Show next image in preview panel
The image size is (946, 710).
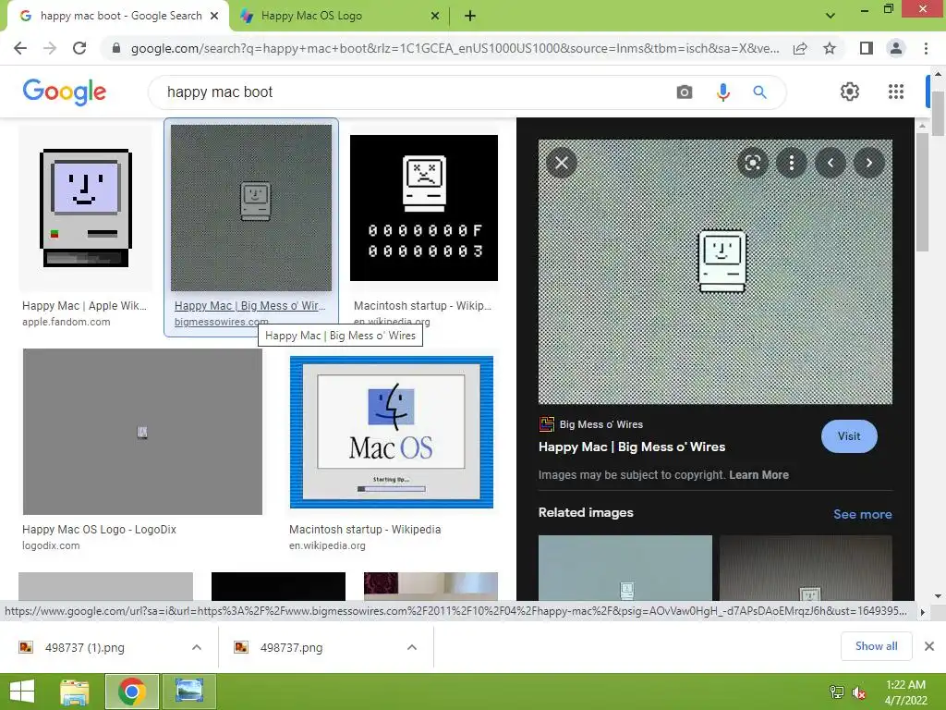tap(868, 163)
